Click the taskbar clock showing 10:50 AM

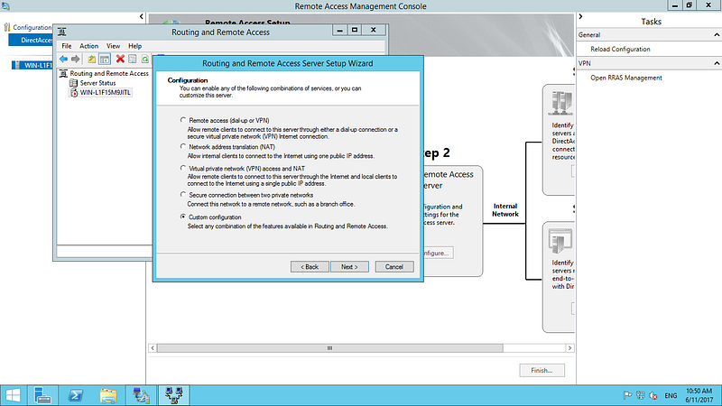click(x=699, y=395)
